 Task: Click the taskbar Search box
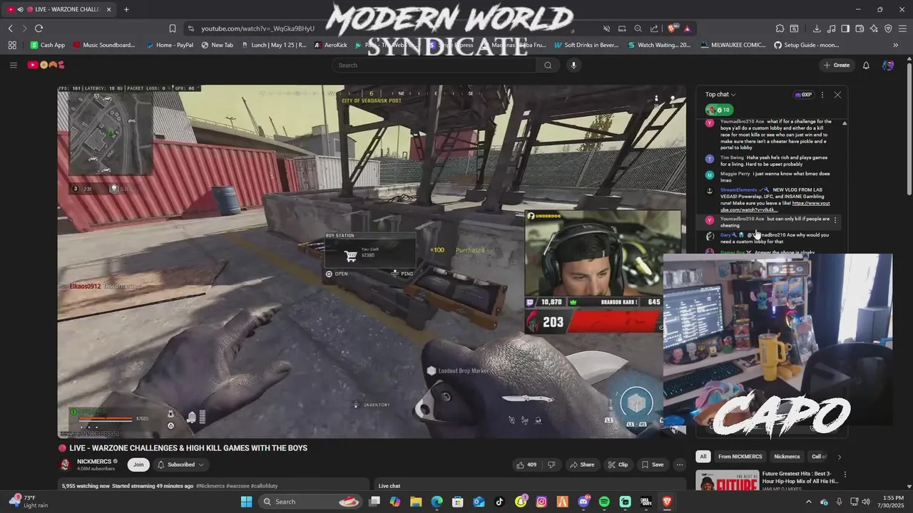(x=310, y=502)
